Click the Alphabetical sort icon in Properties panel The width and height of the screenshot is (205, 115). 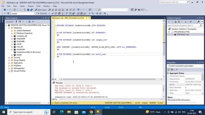tap(172, 70)
